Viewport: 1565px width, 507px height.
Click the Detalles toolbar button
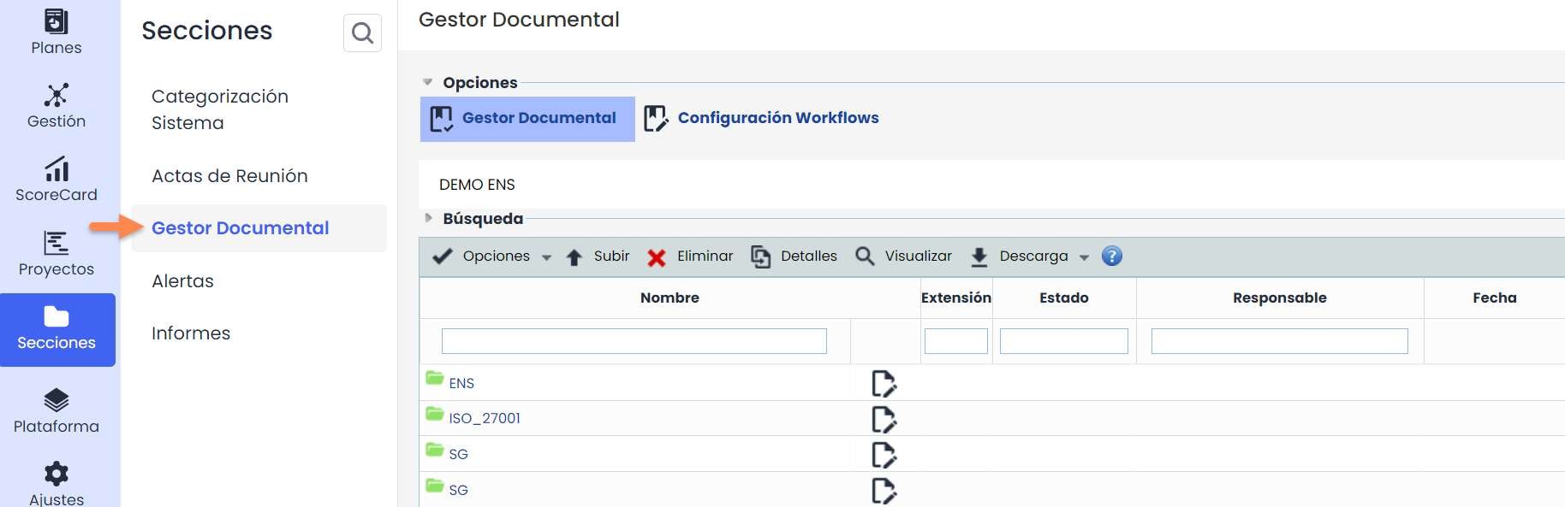click(x=794, y=256)
